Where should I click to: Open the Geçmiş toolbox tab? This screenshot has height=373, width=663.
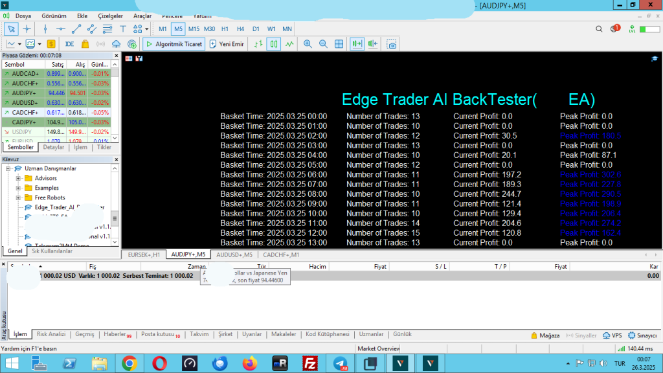tap(85, 334)
